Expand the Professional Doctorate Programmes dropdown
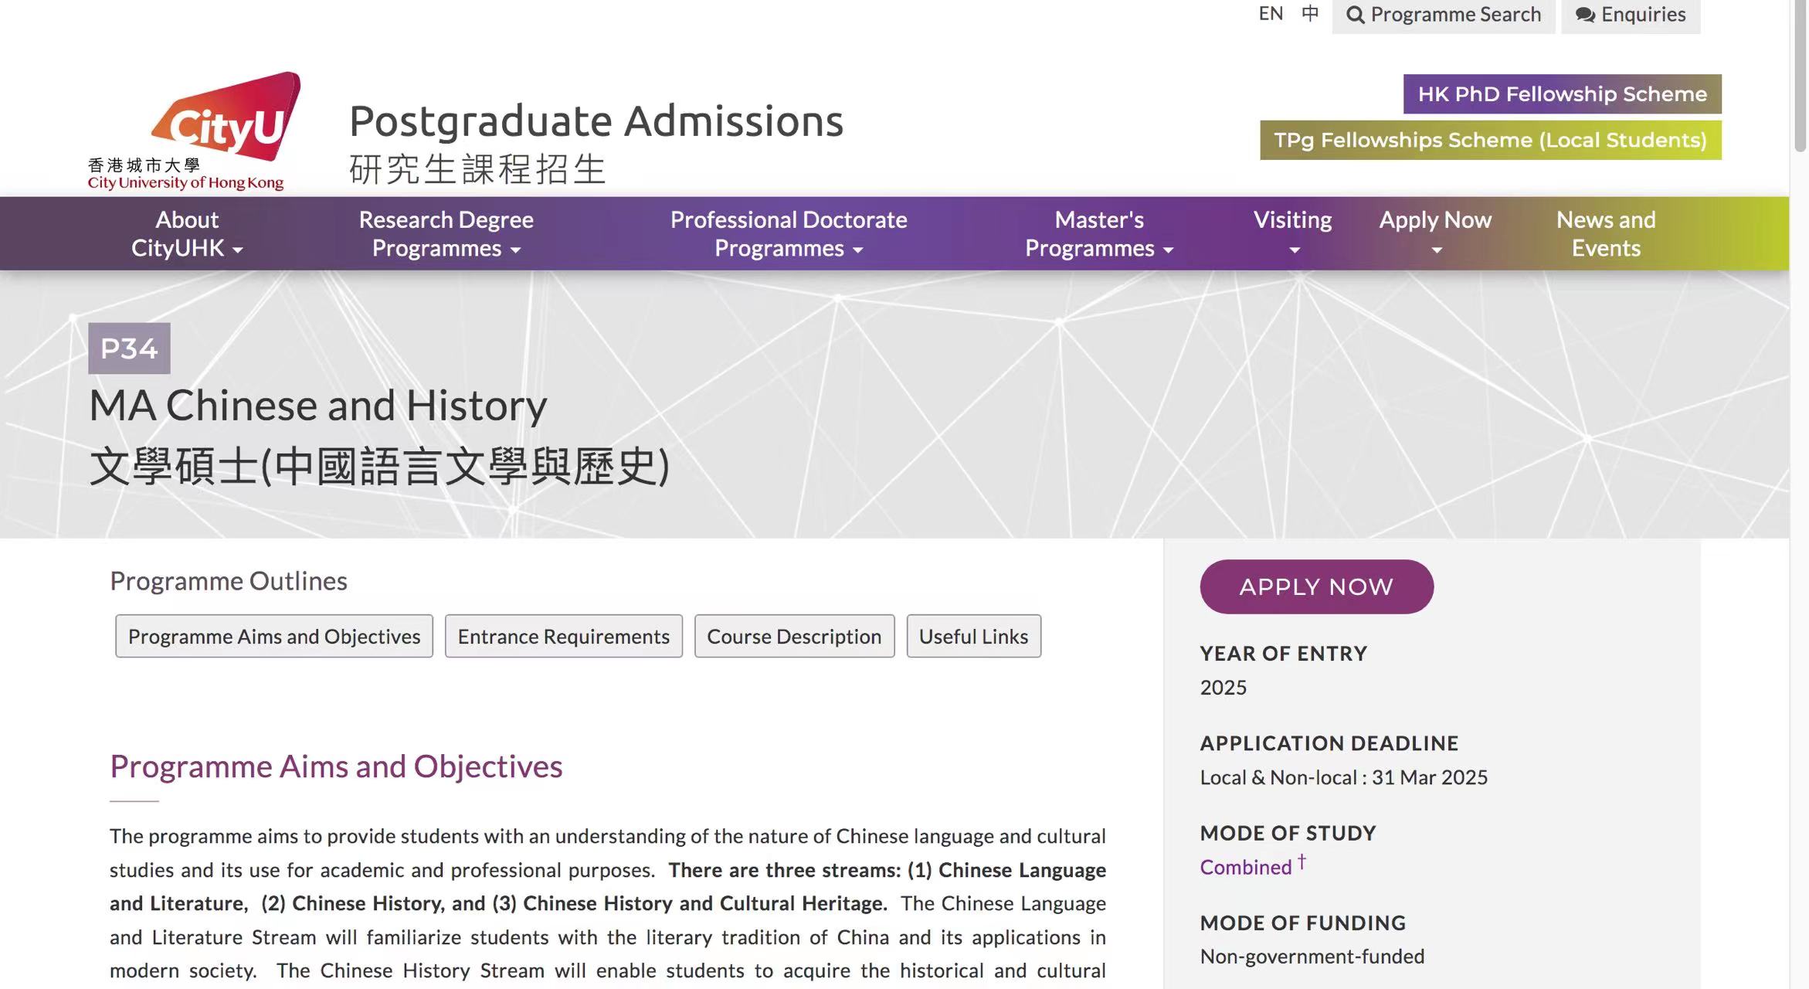 (788, 233)
